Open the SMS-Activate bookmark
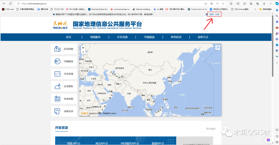279x145 pixels. (241, 9)
